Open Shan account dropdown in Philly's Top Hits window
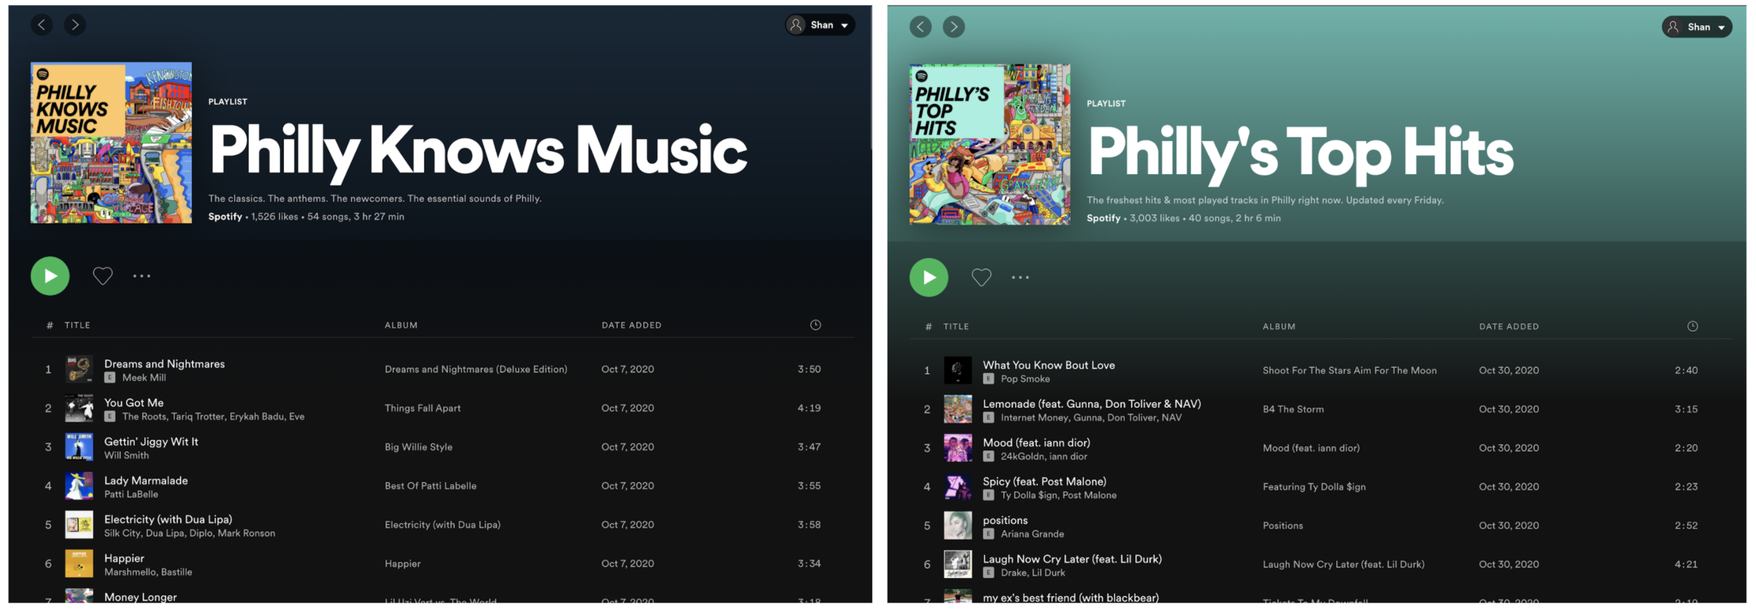The height and width of the screenshot is (609, 1756). (x=1697, y=27)
